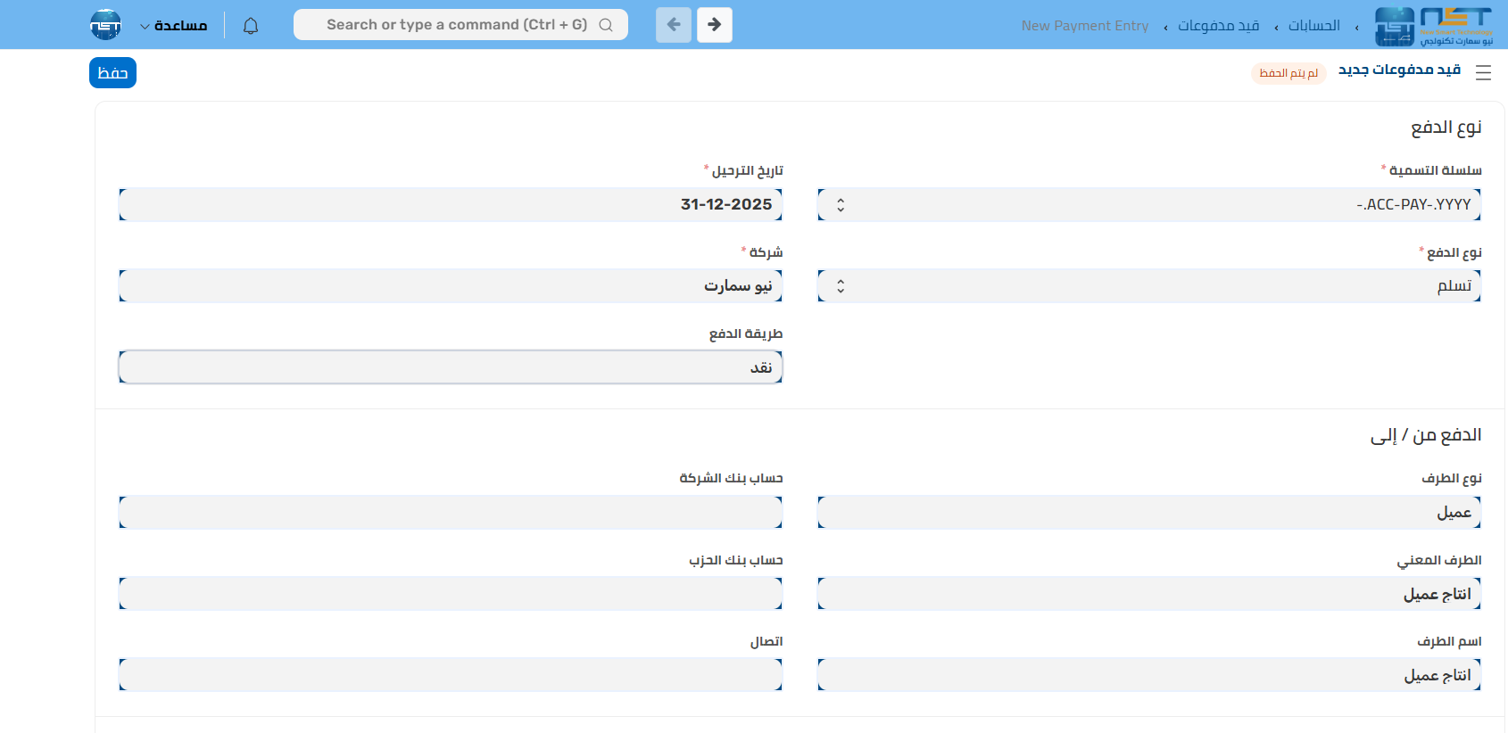
Task: Click the اتصال contact field
Action: click(451, 675)
